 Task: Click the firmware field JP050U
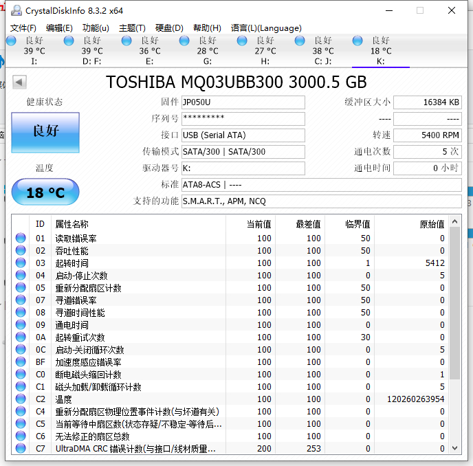pos(243,102)
